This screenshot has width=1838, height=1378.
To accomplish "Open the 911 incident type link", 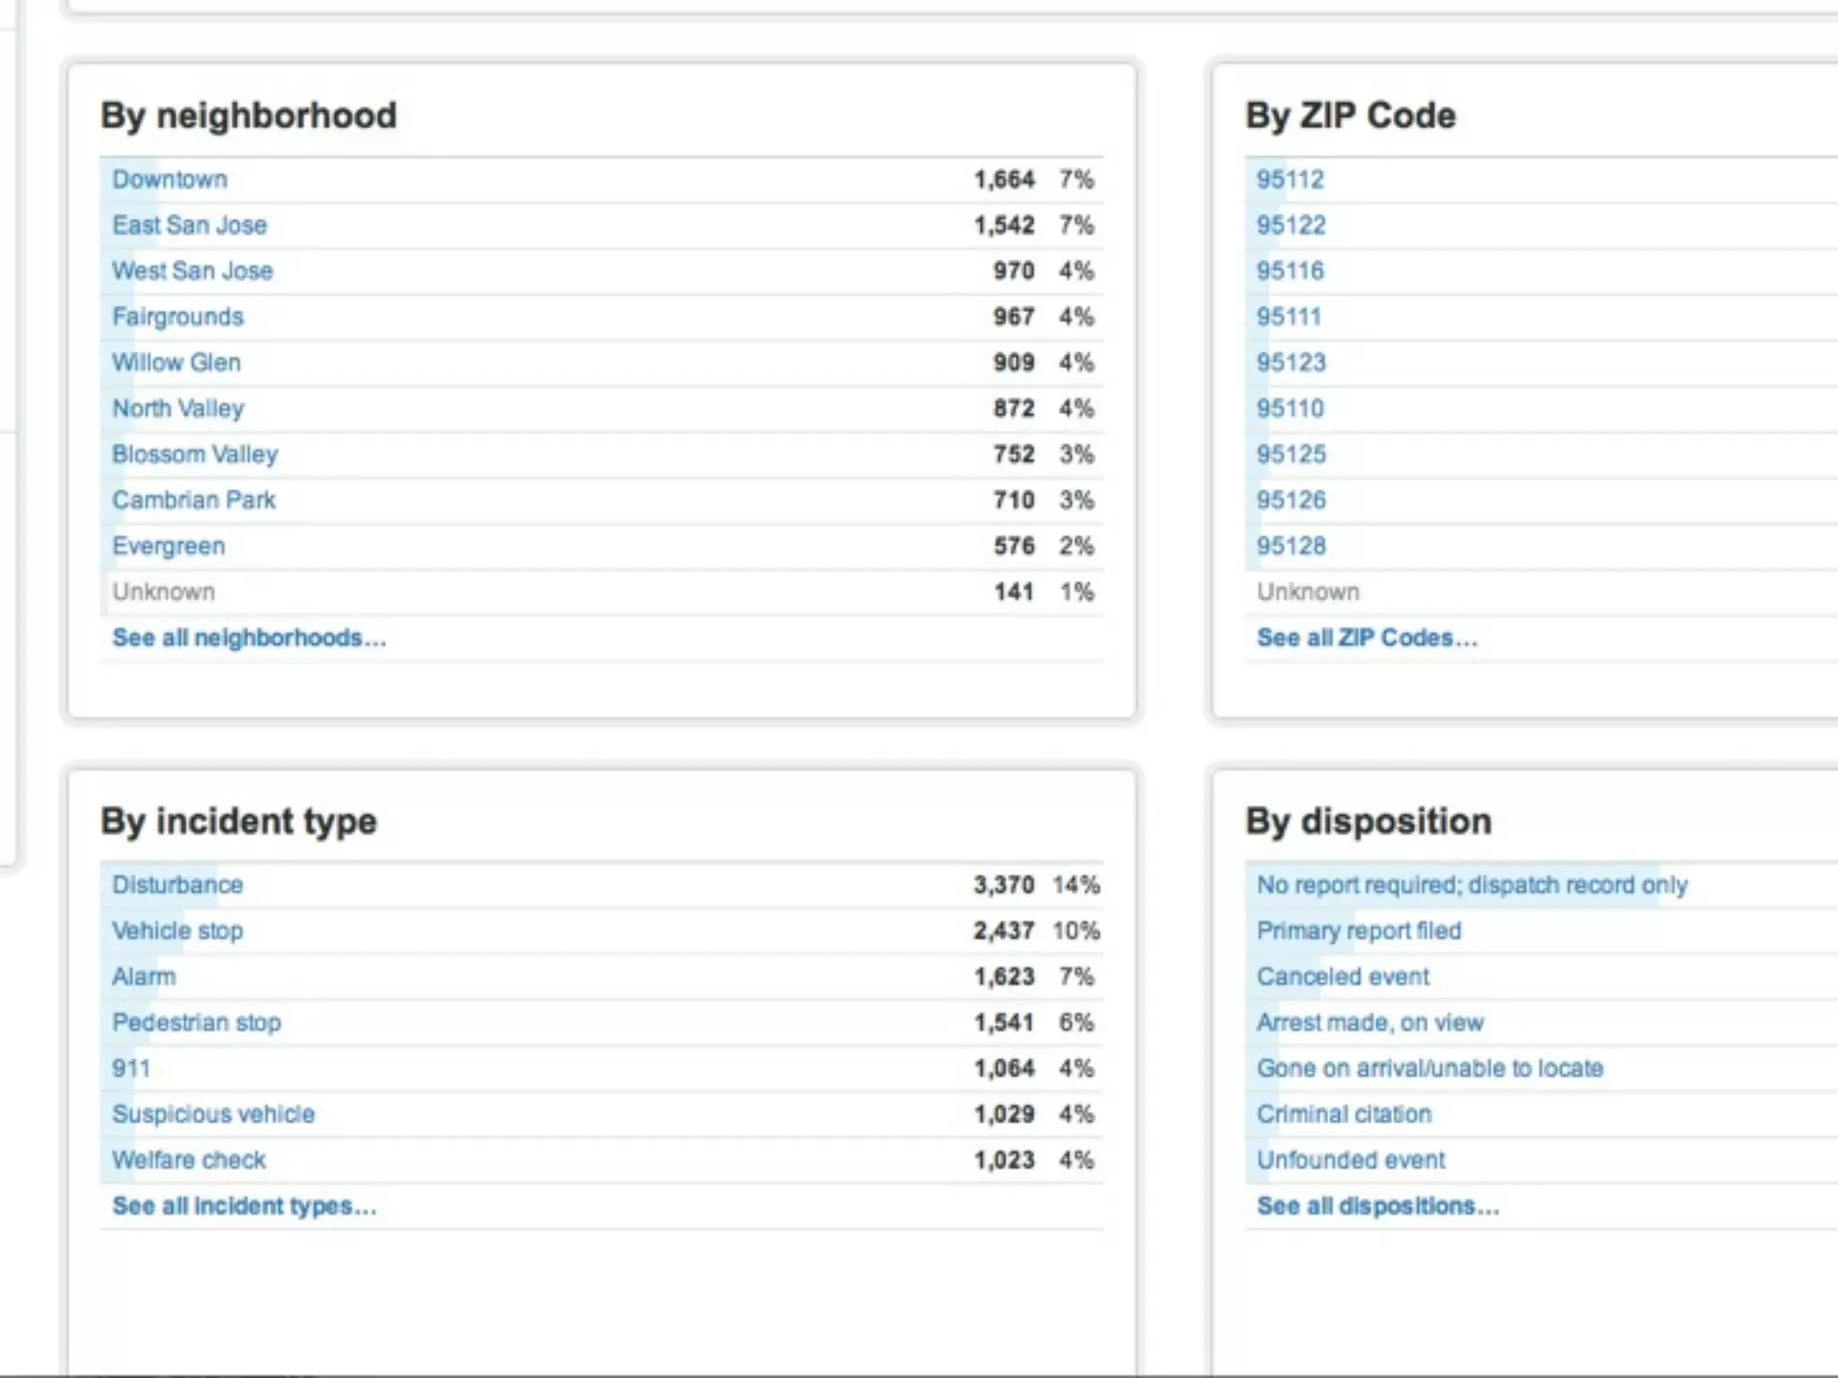I will (131, 1068).
